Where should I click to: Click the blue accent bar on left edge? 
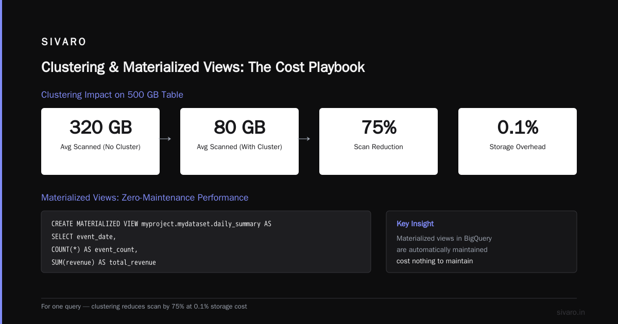(1, 162)
